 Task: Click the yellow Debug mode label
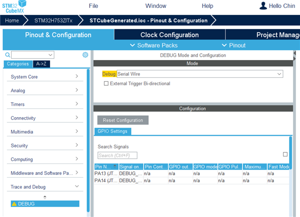(109, 74)
